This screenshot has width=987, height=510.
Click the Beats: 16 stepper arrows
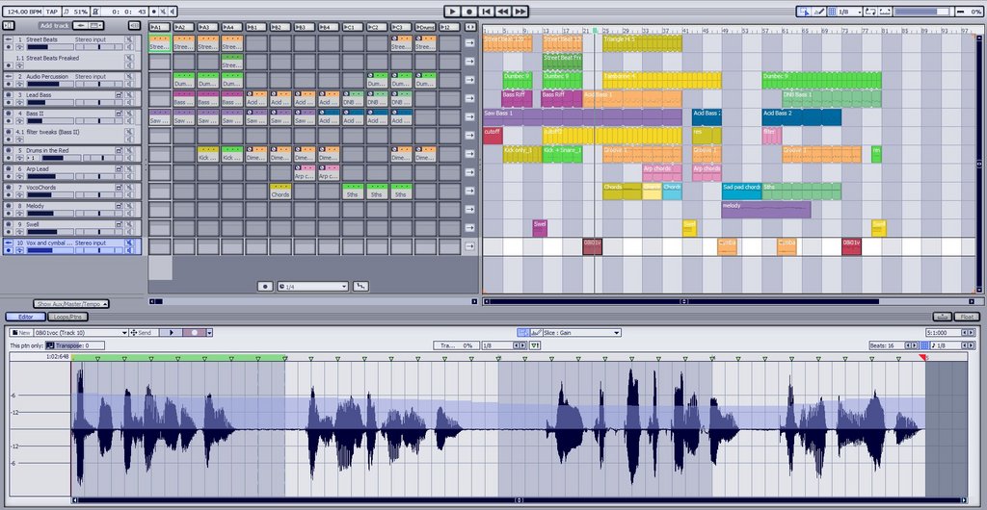coord(910,345)
